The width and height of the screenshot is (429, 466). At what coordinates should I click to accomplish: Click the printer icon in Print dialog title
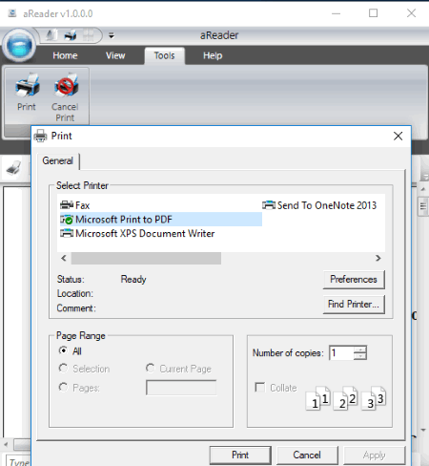[x=40, y=136]
